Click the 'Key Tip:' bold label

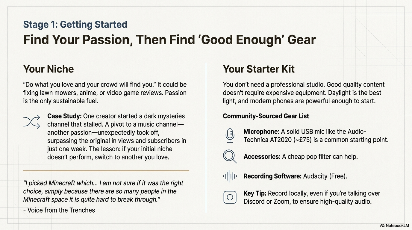[x=255, y=193]
